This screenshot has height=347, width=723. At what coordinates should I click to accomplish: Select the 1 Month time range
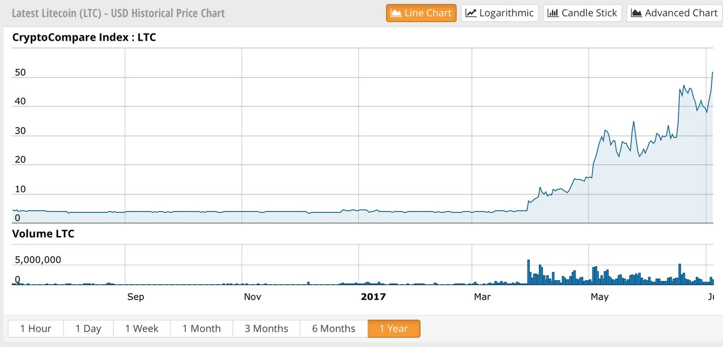click(x=201, y=328)
